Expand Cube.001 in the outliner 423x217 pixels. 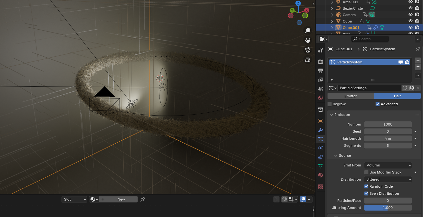(x=332, y=28)
